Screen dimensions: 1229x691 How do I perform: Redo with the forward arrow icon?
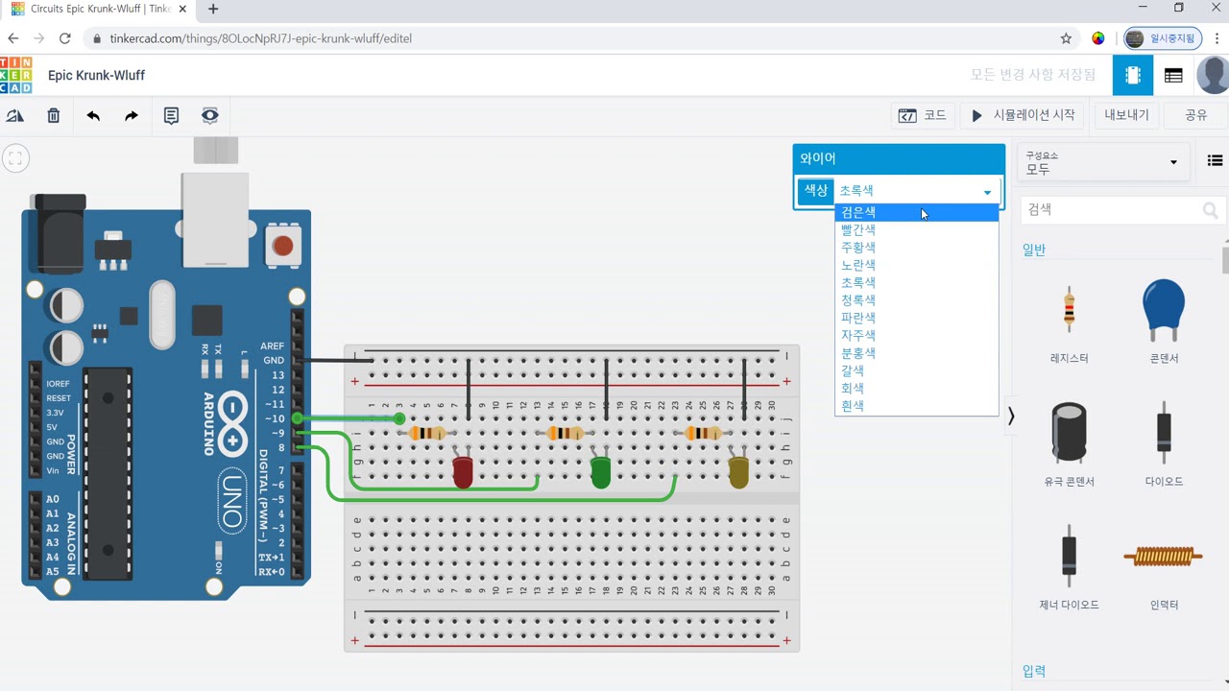click(132, 116)
